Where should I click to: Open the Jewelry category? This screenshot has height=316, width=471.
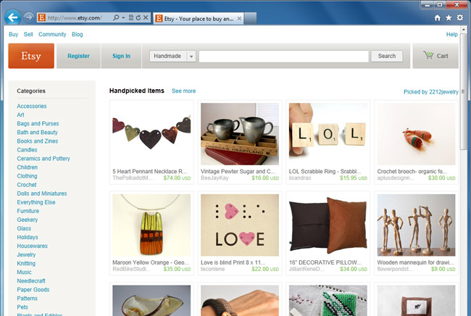pos(26,255)
